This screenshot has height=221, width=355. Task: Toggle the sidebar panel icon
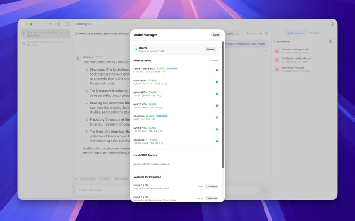(67, 24)
